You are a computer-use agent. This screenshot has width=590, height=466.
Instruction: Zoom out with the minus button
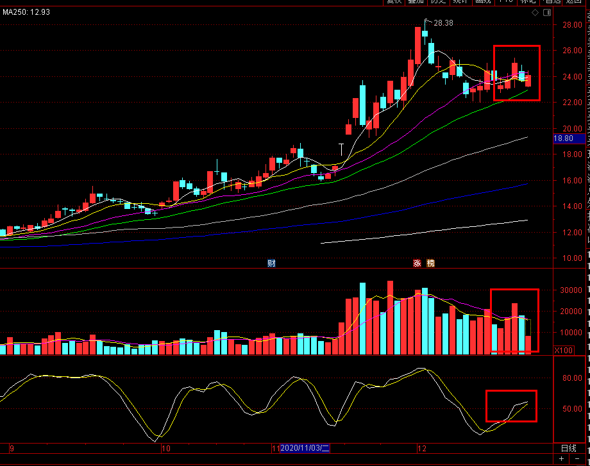[577, 458]
